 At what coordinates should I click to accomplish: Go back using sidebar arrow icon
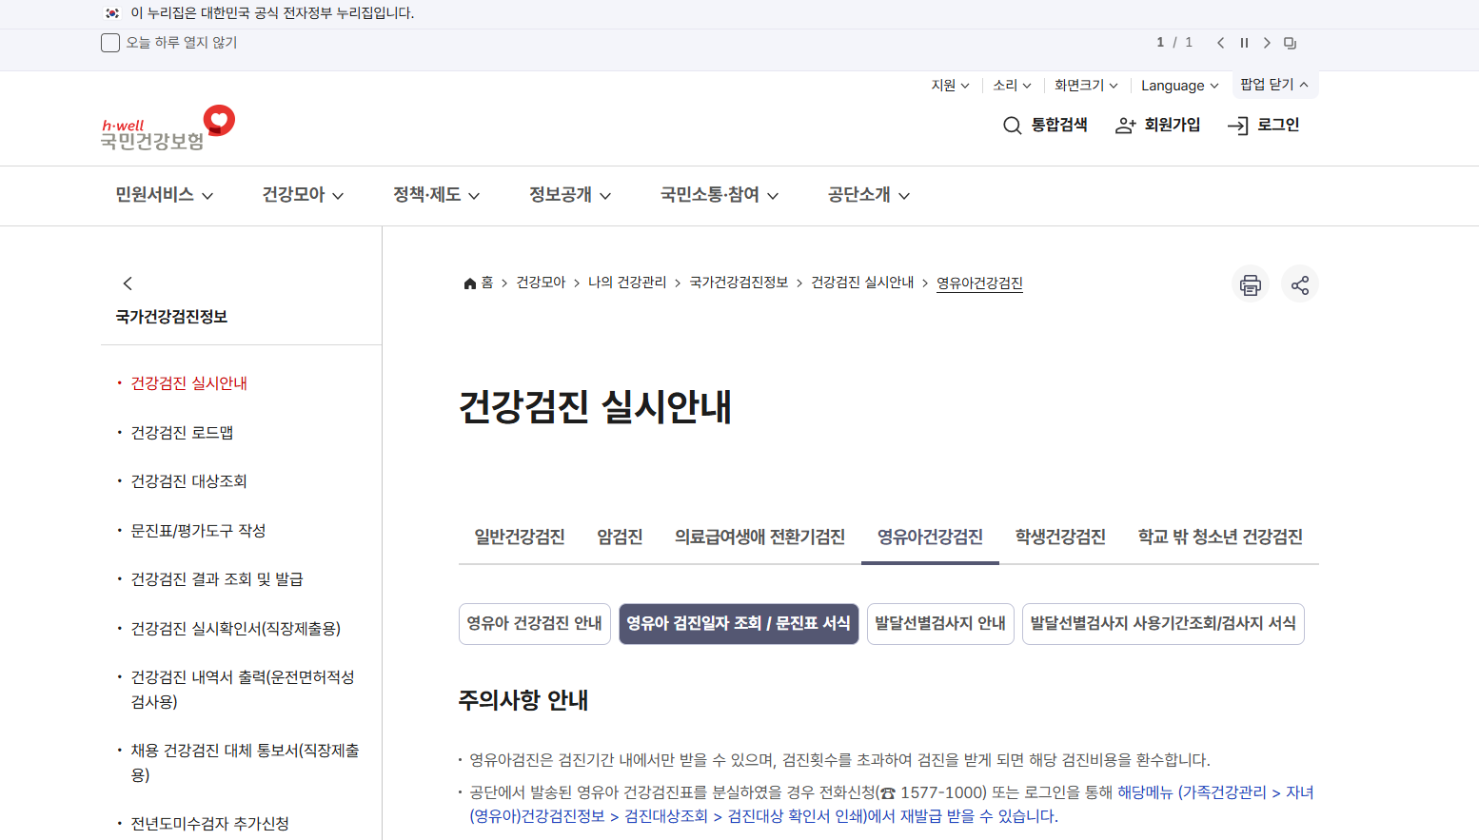coord(128,283)
